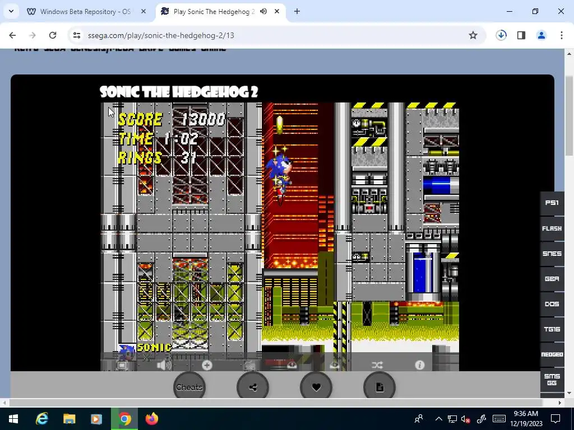Click the share round button

253,387
